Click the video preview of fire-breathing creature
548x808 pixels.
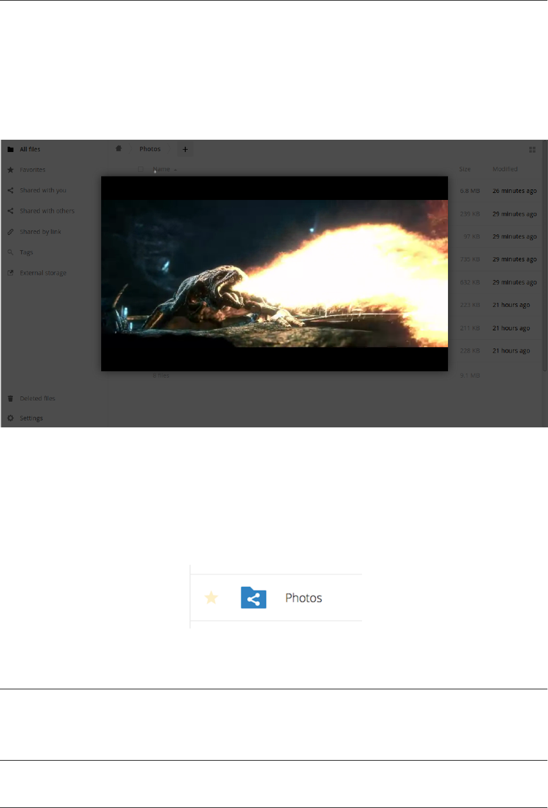pyautogui.click(x=274, y=274)
